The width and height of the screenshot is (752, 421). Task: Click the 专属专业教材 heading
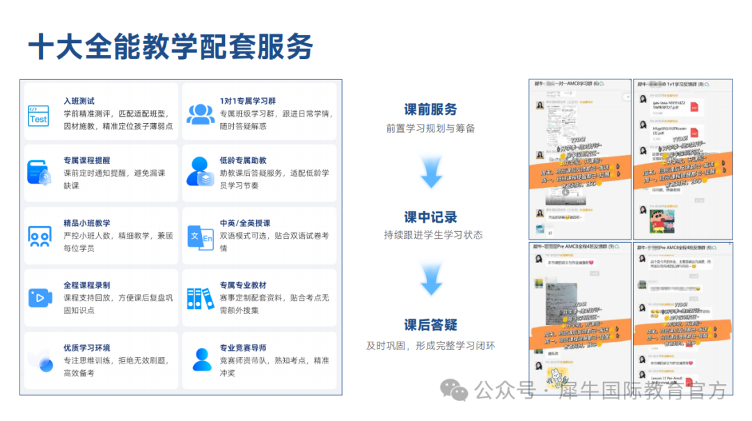pyautogui.click(x=243, y=285)
